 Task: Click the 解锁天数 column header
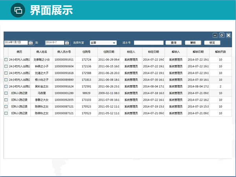(221, 52)
